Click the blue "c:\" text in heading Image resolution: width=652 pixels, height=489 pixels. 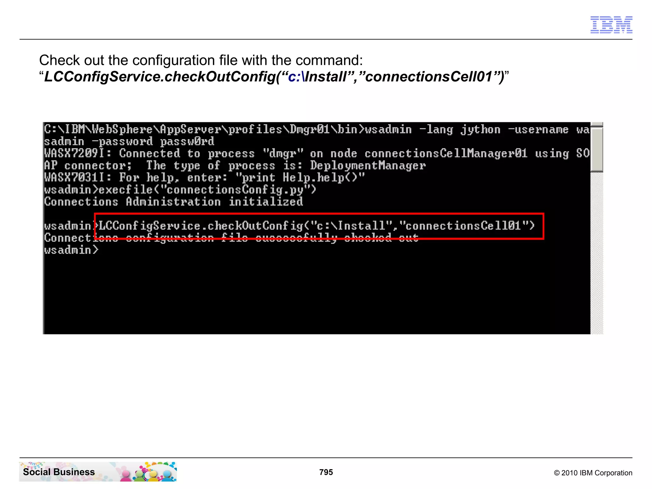click(x=296, y=77)
